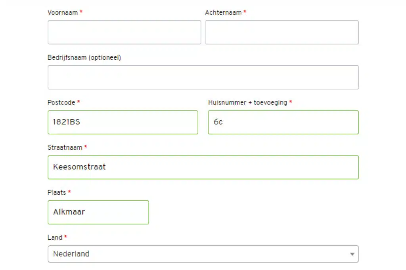
Task: Click the red asterisk beside Achternaam
Action: [245, 12]
